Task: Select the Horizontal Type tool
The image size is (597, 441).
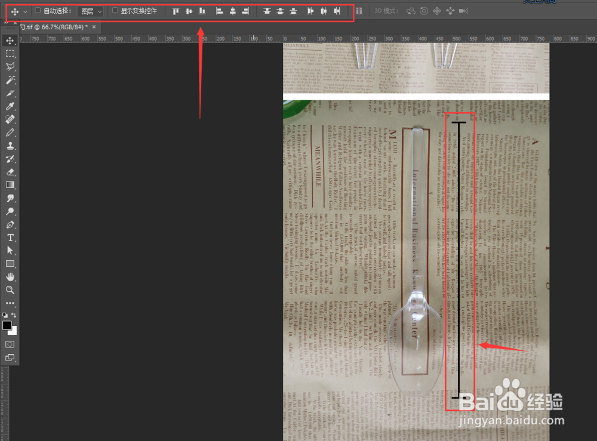Action: tap(10, 238)
